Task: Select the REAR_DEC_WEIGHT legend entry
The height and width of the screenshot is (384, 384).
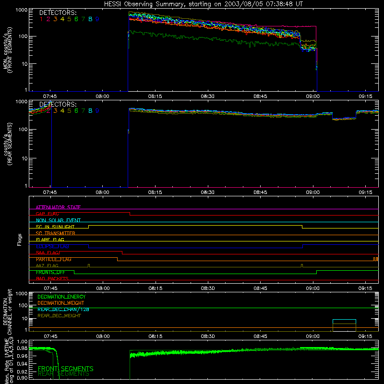Action: [x=59, y=316]
